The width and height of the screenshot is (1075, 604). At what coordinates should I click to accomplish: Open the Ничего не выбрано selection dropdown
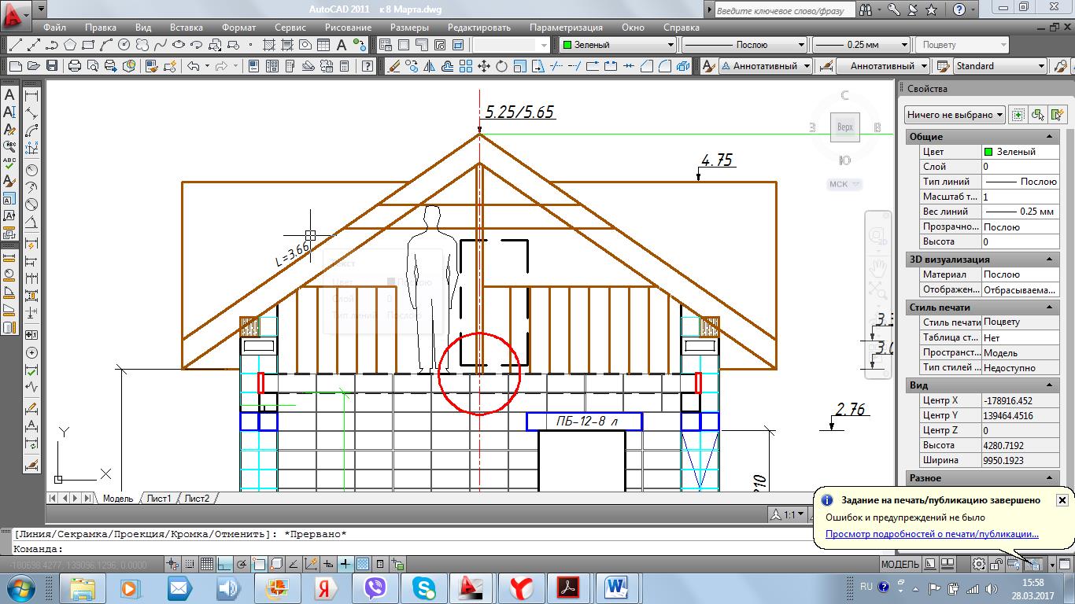pyautogui.click(x=955, y=115)
